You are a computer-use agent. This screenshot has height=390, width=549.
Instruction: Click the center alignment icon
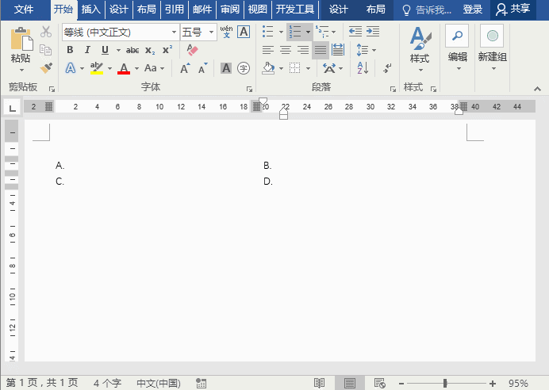click(285, 50)
